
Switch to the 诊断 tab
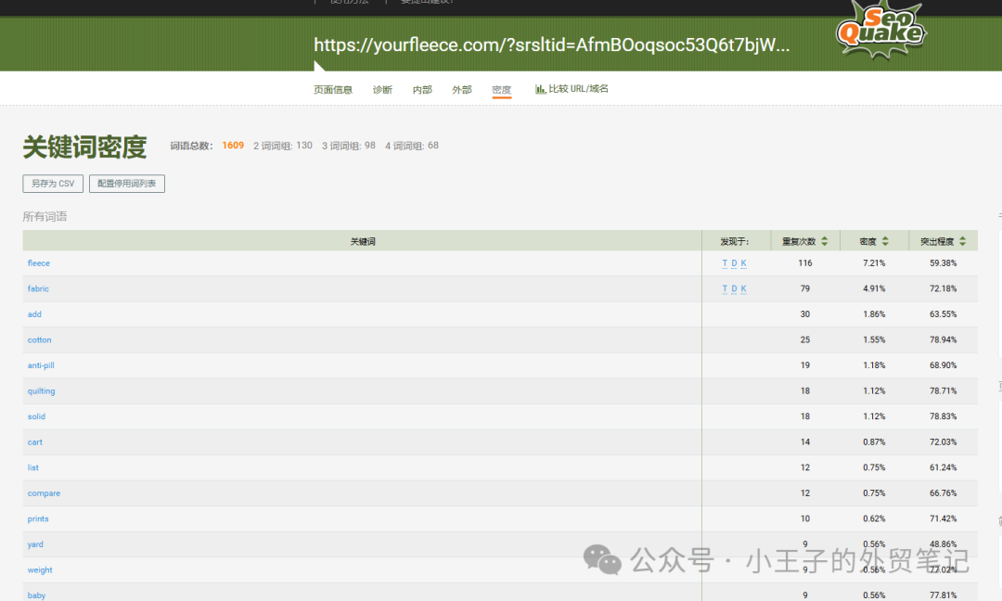point(382,90)
